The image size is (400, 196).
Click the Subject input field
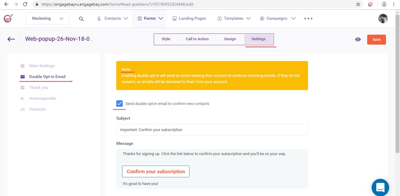pyautogui.click(x=212, y=129)
